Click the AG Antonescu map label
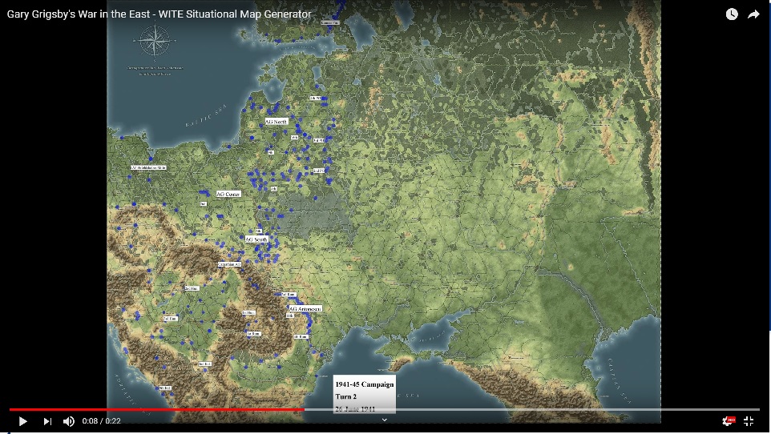 click(305, 308)
